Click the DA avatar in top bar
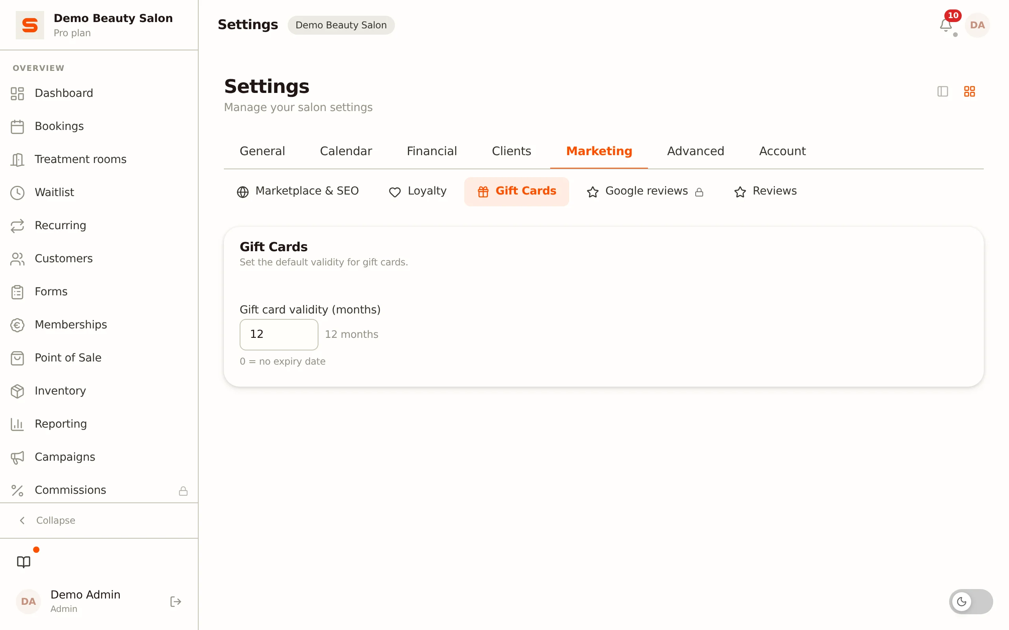Viewport: 1009px width, 630px height. pyautogui.click(x=977, y=25)
